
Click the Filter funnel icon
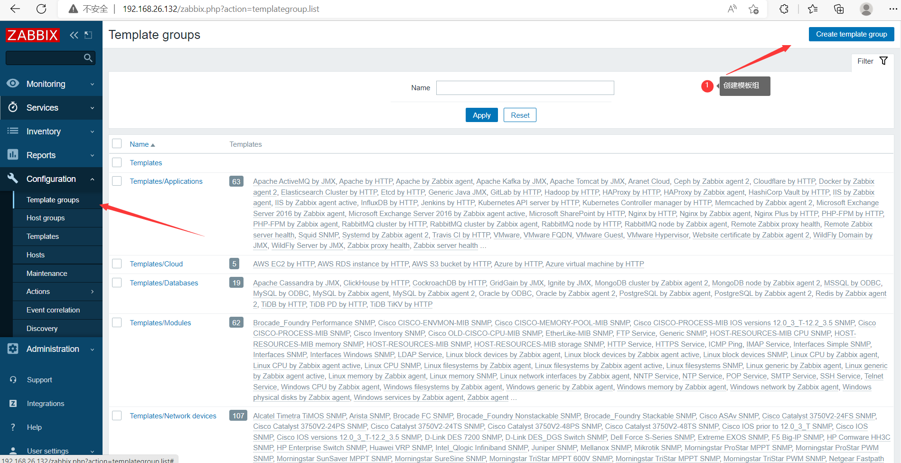pos(883,61)
